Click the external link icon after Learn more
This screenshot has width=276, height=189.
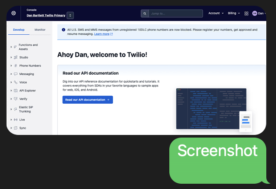click(x=112, y=34)
